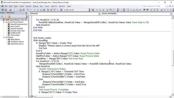
Task: Open the help question box dropdown arrow
Action: tap(166, 6)
